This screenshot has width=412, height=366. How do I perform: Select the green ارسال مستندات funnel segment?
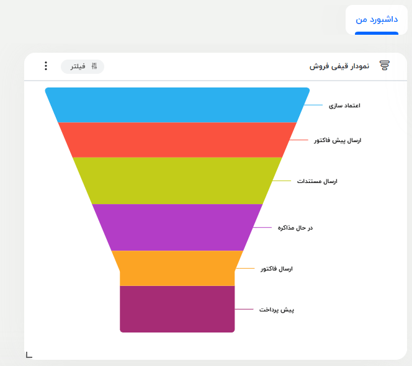[177, 181]
